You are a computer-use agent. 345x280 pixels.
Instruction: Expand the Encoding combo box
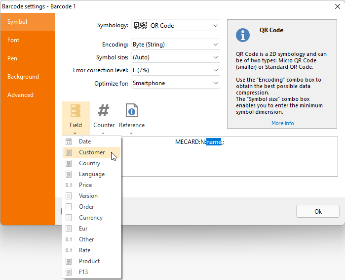coord(176,45)
